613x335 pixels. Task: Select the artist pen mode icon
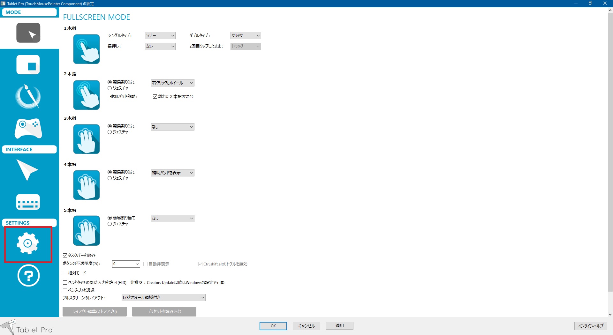coord(28,96)
